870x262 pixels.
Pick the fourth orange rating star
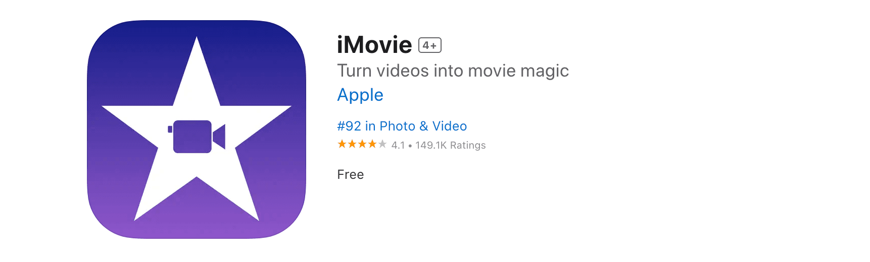(372, 145)
